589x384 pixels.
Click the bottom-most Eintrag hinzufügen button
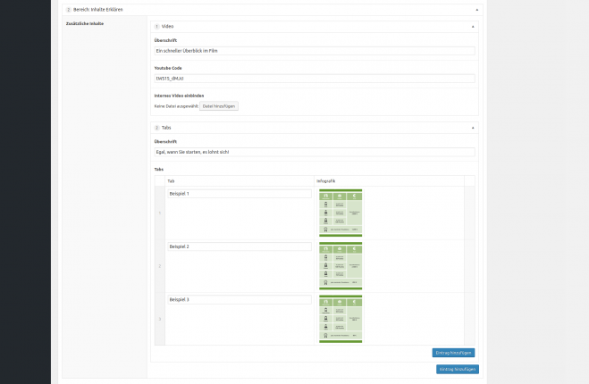[457, 369]
